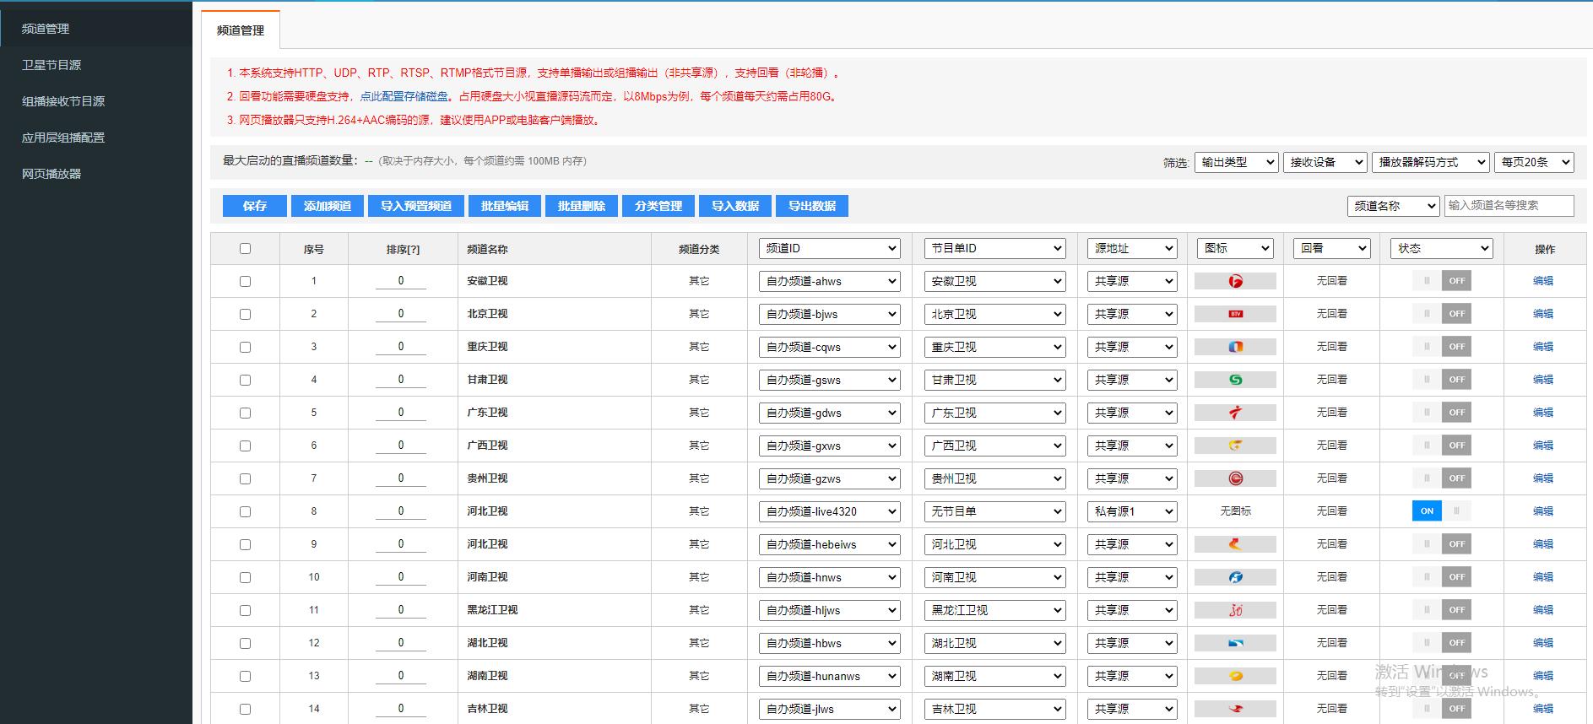The image size is (1593, 724).
Task: Open the 播放器解码方式 dropdown
Action: pos(1430,162)
